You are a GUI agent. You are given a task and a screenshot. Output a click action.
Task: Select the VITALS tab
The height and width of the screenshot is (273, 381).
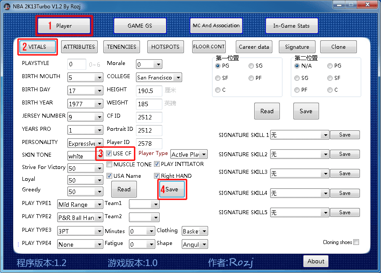click(x=37, y=47)
